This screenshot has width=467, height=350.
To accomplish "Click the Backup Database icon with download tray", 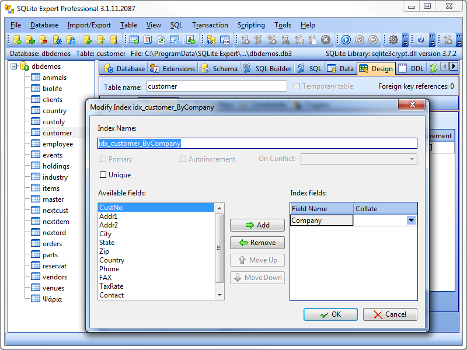I will tap(114, 40).
